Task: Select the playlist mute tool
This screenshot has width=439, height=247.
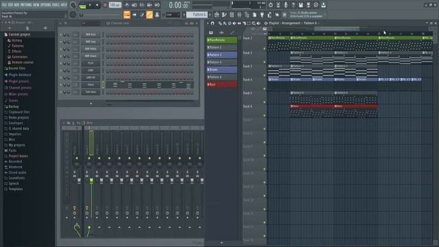Action: (x=235, y=23)
